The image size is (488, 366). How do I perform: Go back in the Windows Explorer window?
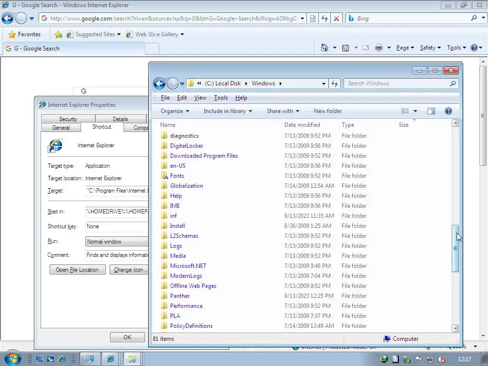[x=159, y=83]
